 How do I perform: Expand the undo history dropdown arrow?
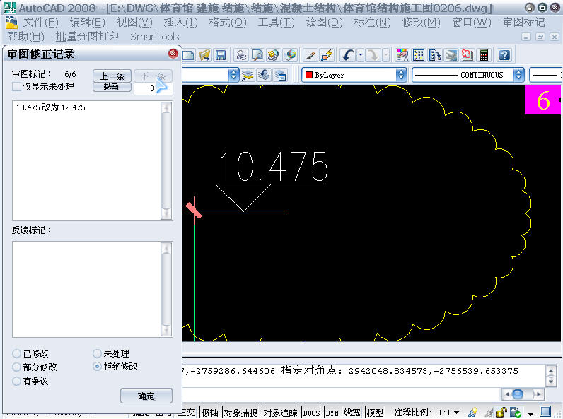point(361,55)
